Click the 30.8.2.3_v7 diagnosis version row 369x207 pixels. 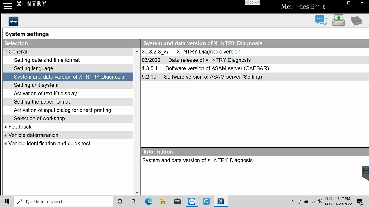pyautogui.click(x=255, y=52)
